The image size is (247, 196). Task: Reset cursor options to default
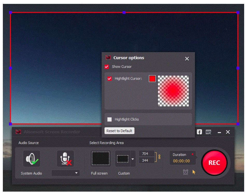click(119, 131)
